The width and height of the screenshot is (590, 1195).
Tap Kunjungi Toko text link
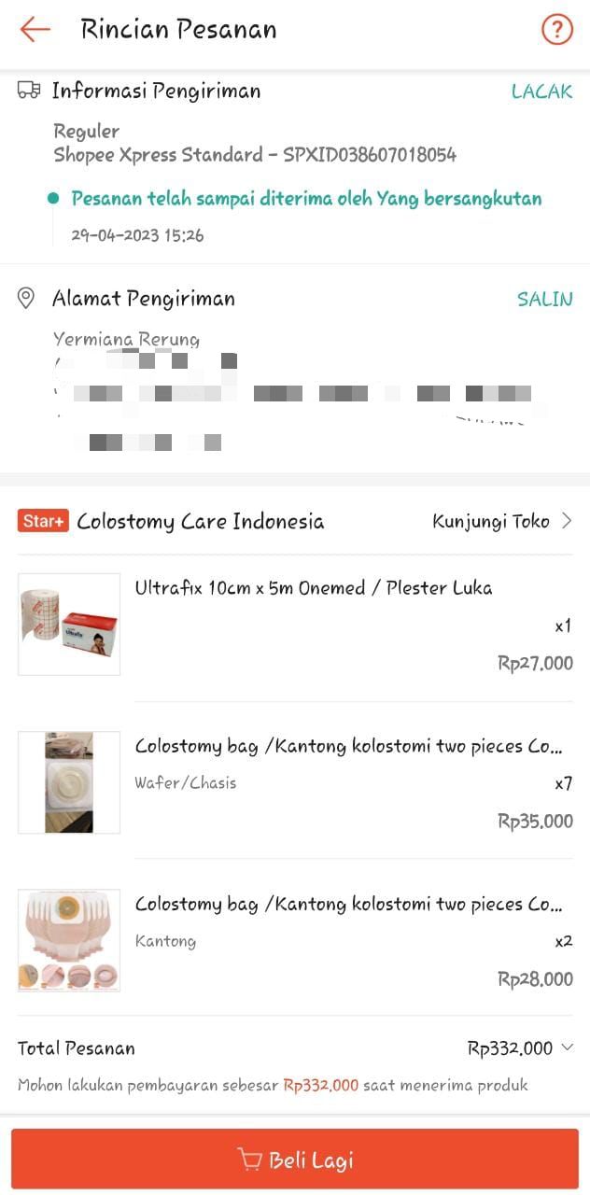[490, 521]
